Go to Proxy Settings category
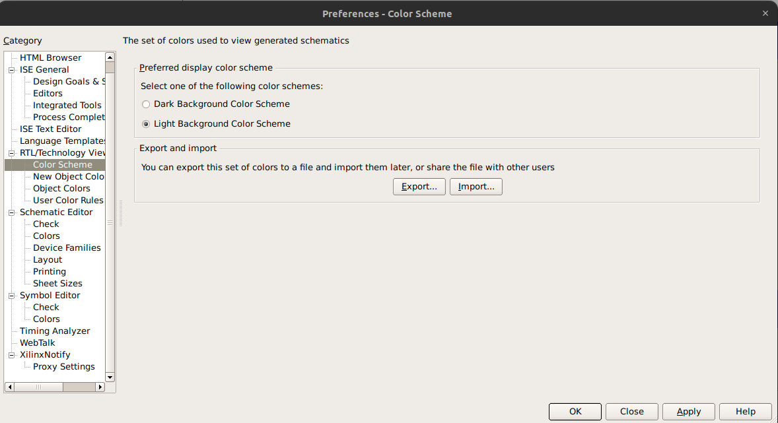 [64, 367]
